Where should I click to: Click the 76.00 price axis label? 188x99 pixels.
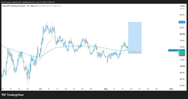tap(182, 47)
